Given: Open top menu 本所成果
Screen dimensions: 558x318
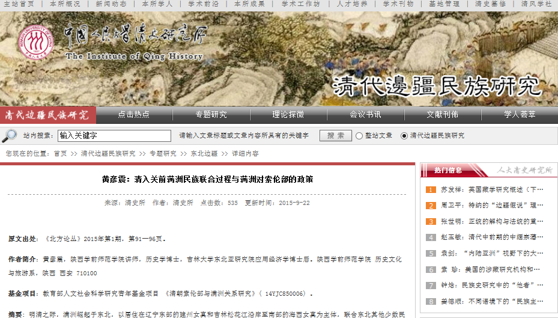Looking at the screenshot, I should pyautogui.click(x=249, y=4).
